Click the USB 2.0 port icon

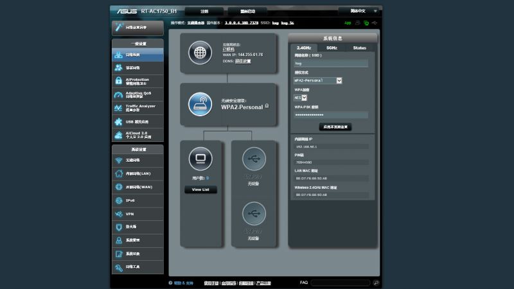[254, 214]
